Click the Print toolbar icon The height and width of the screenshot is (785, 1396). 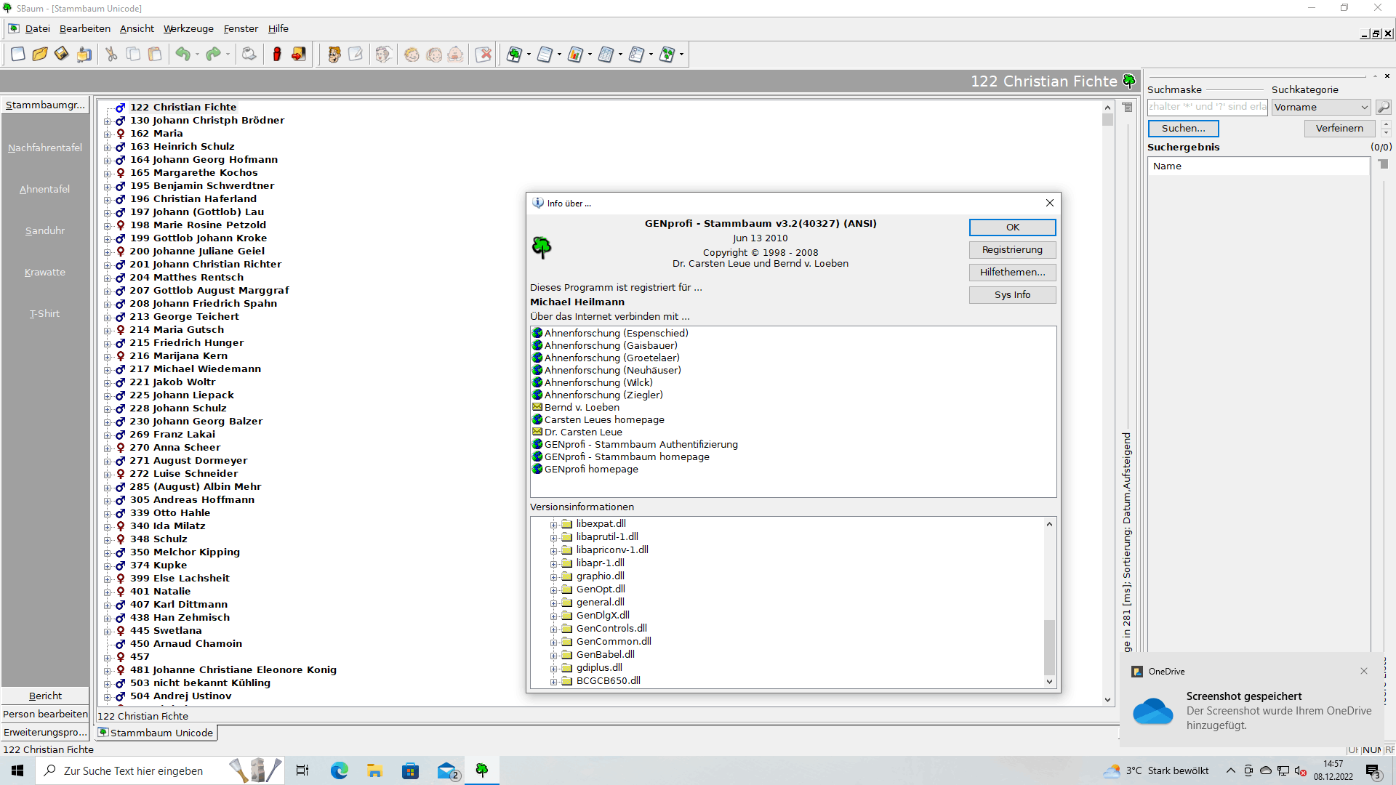(x=249, y=54)
